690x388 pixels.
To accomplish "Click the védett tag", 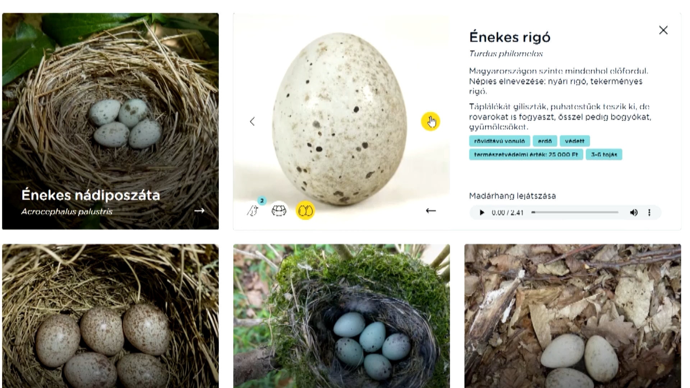I will (x=575, y=141).
